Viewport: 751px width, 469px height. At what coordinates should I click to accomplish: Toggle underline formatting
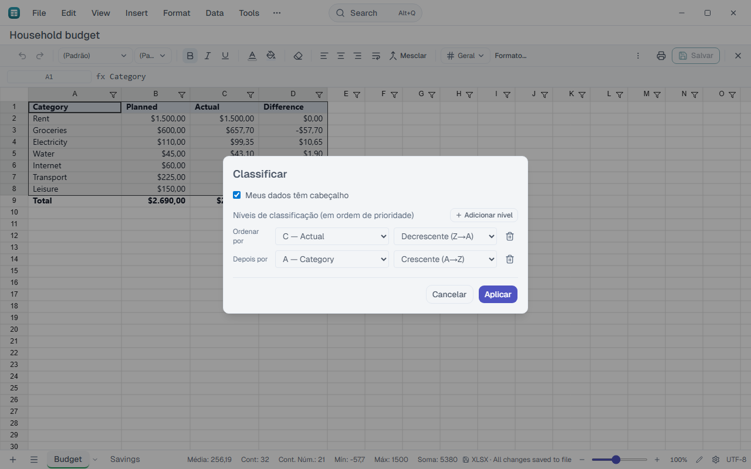click(x=225, y=56)
